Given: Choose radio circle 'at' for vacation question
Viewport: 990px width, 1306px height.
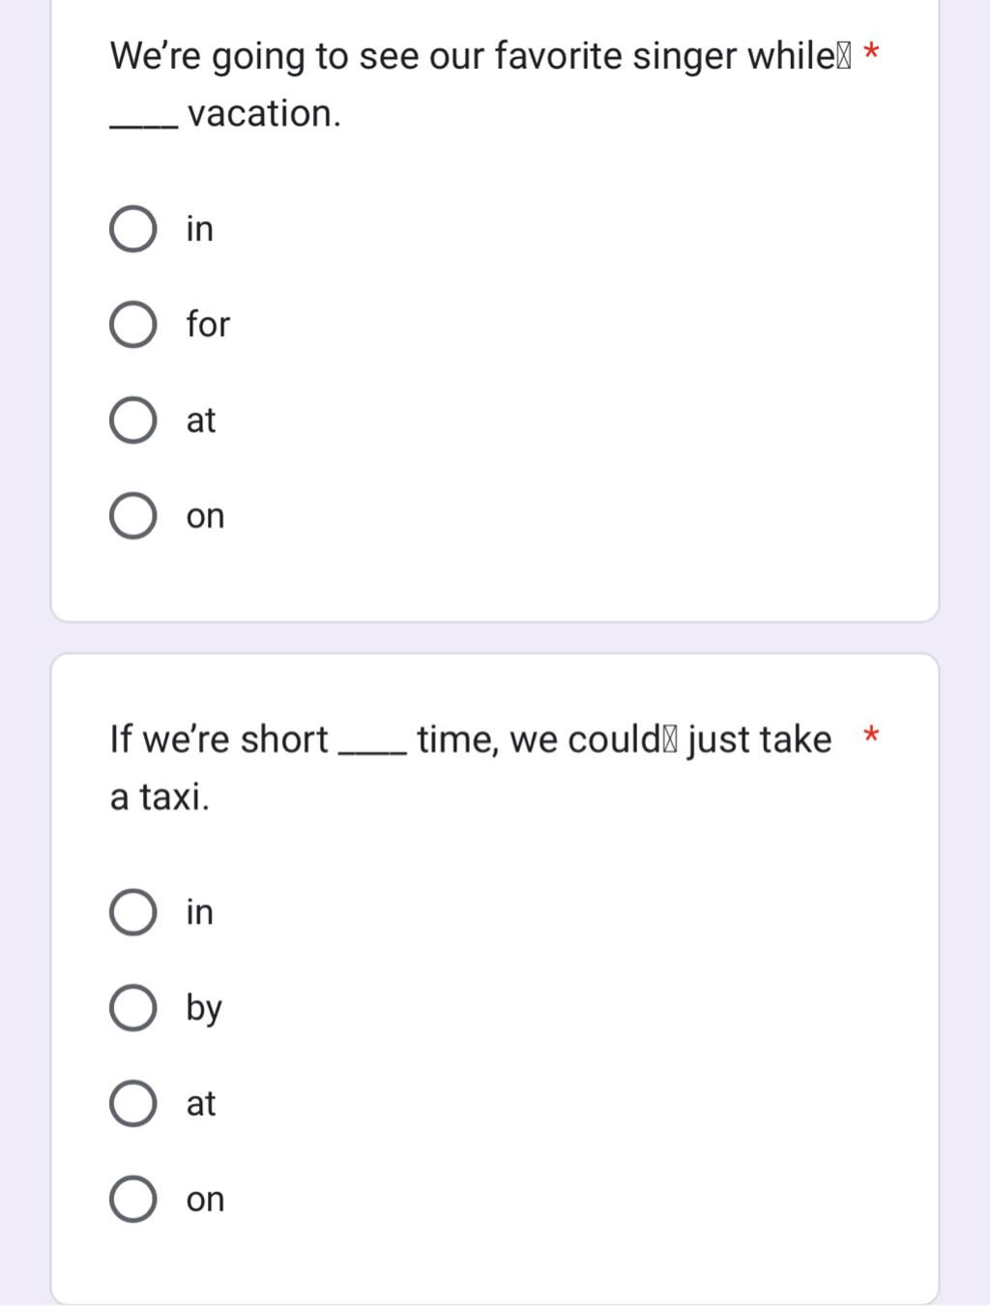Looking at the screenshot, I should 133,421.
